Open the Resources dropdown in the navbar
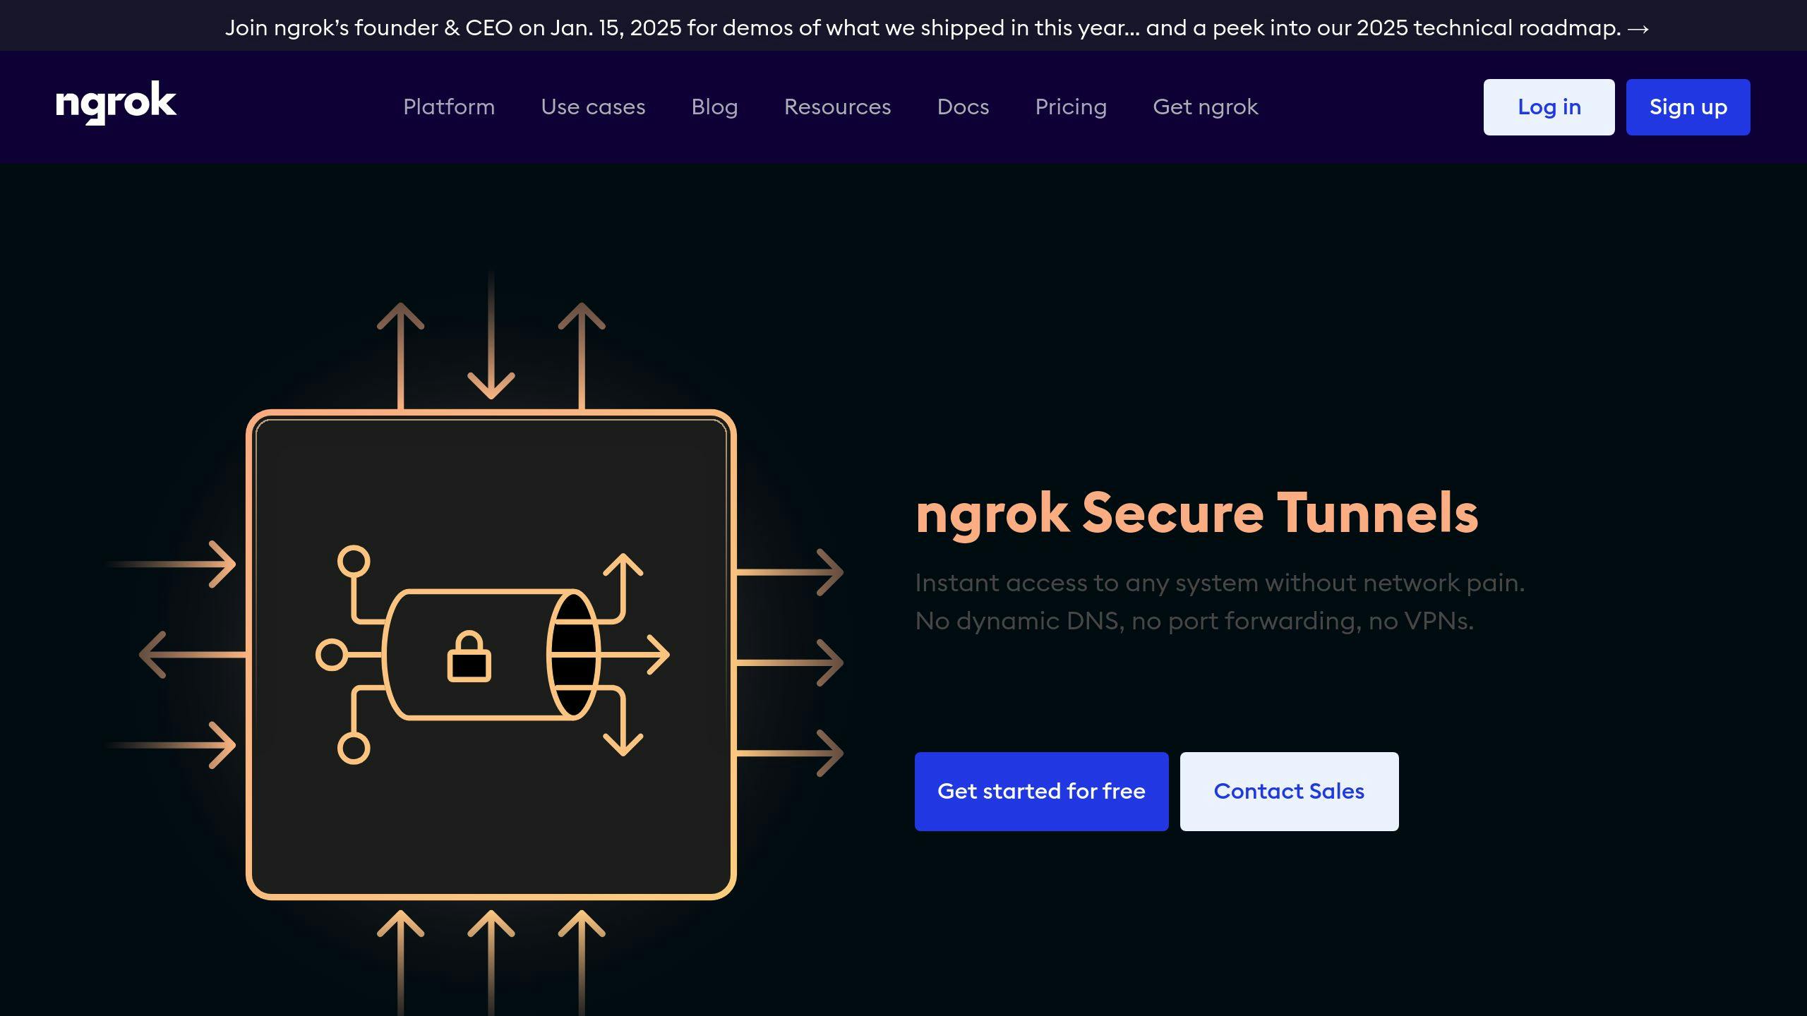This screenshot has height=1016, width=1807. click(x=837, y=107)
